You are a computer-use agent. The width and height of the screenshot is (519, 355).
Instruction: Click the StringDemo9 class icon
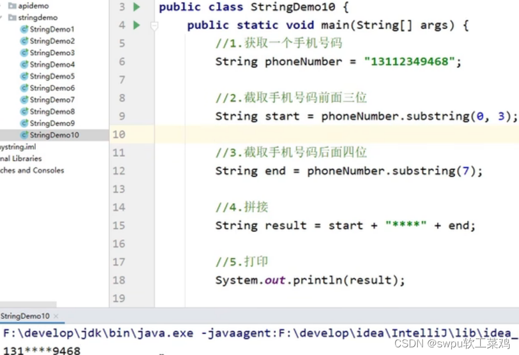[x=24, y=123]
